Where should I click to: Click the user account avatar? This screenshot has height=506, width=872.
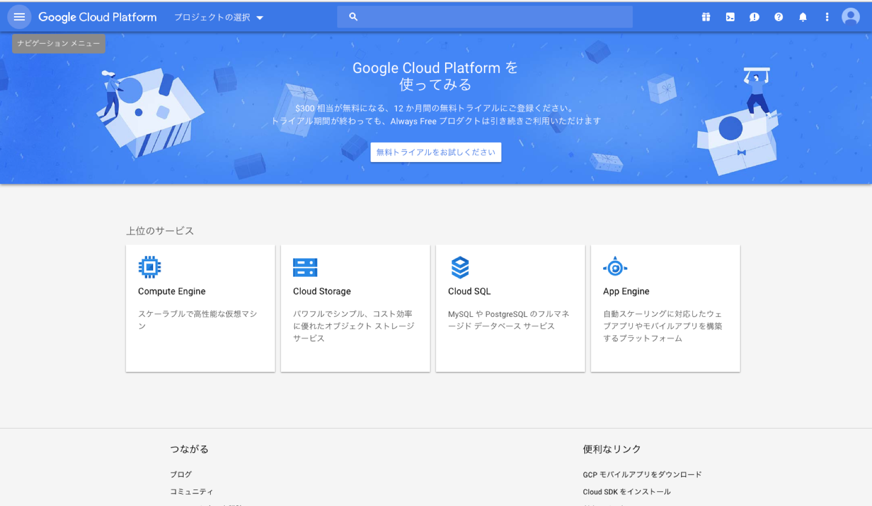pos(851,17)
